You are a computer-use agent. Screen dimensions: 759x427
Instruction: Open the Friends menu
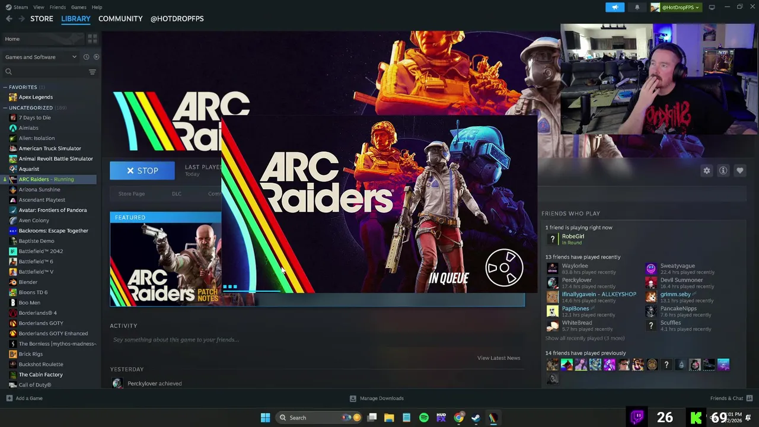tap(58, 7)
